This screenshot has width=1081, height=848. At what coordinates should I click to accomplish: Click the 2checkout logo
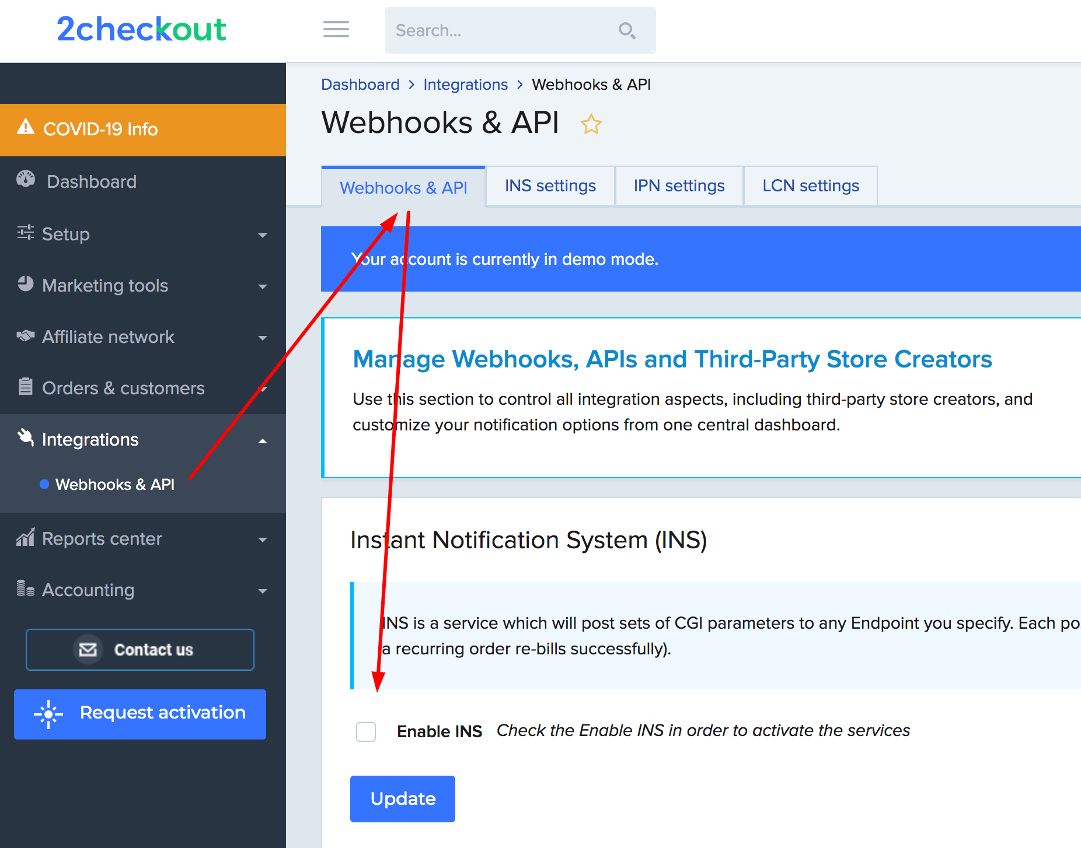coord(141,29)
